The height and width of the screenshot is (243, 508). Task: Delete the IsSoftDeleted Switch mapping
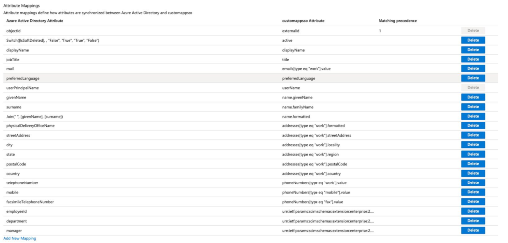point(473,40)
